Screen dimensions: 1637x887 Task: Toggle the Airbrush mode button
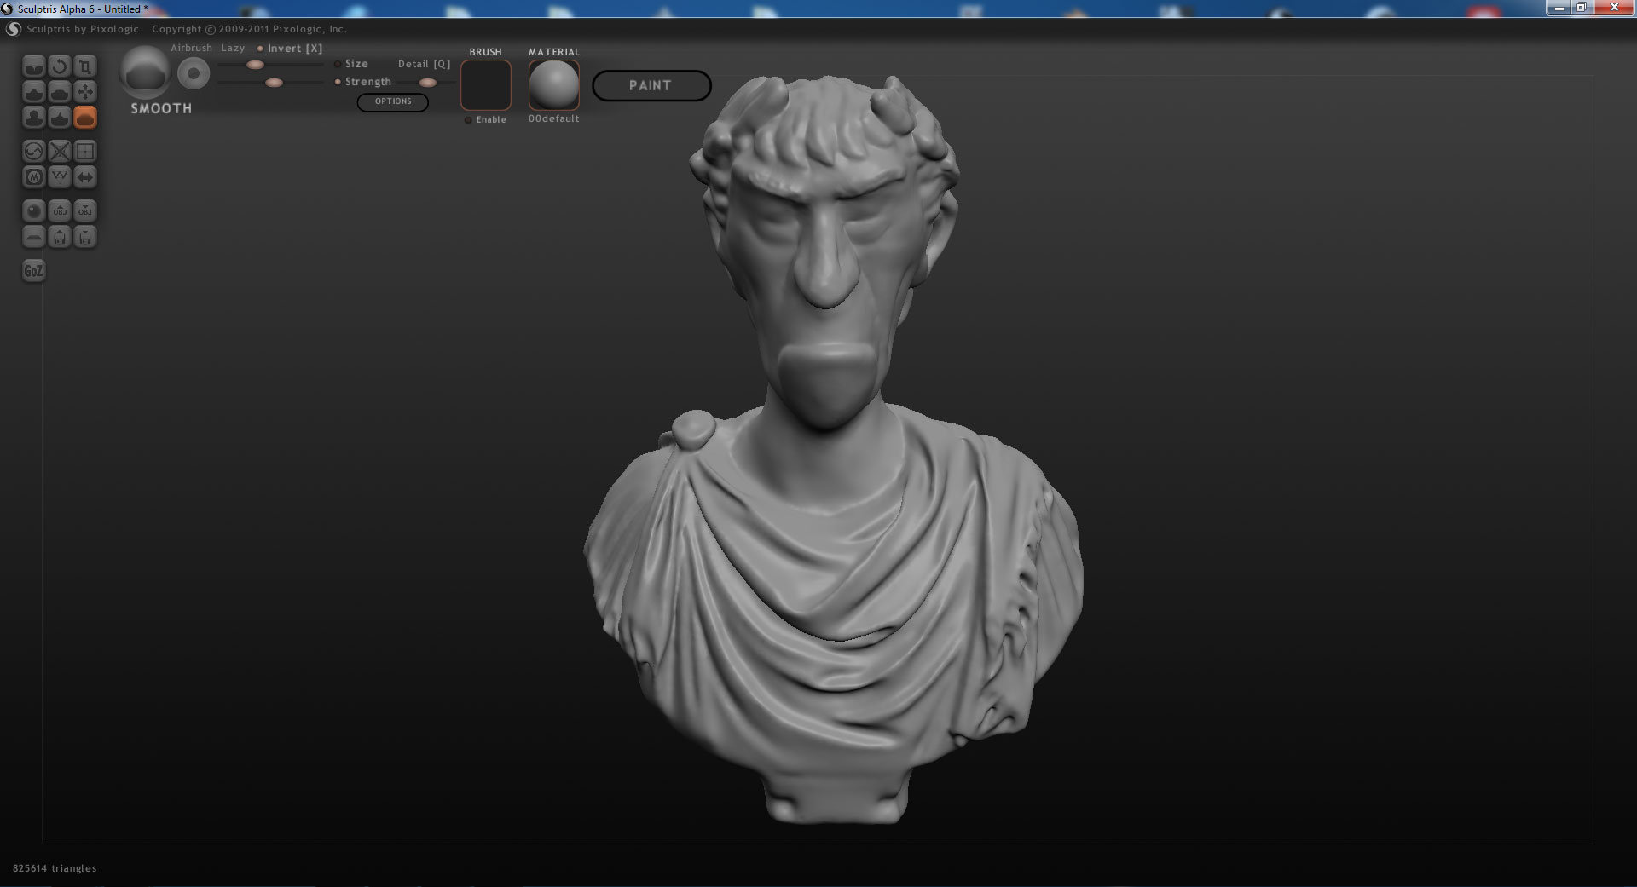(x=191, y=48)
